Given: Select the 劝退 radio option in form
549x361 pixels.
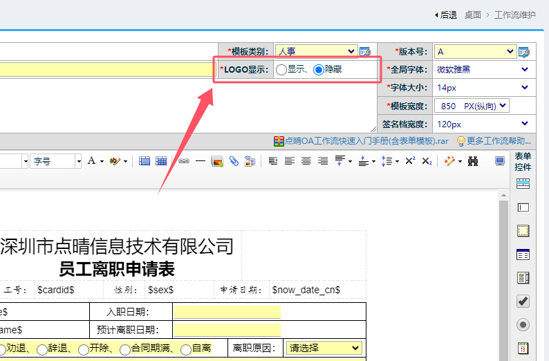Looking at the screenshot, I should (5, 349).
